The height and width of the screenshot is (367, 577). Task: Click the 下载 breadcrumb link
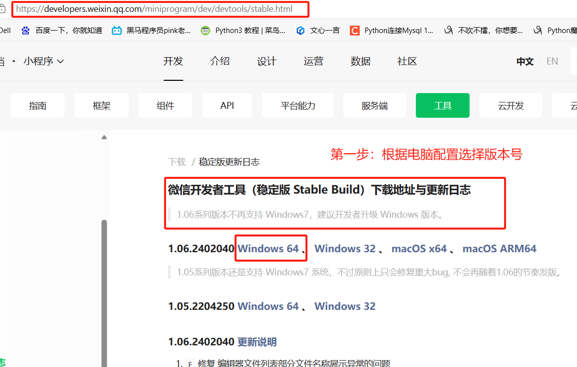(x=177, y=162)
